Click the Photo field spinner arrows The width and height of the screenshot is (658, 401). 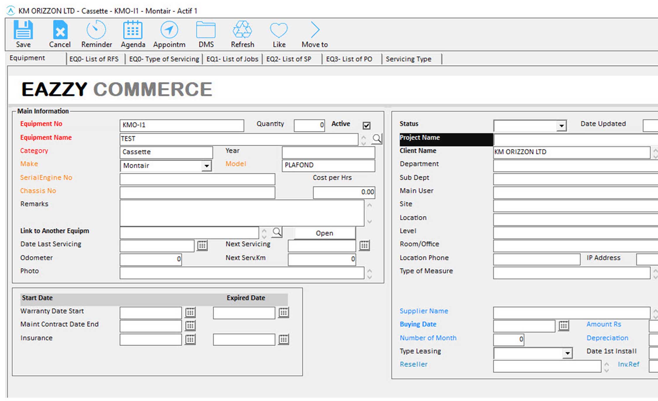coord(370,274)
